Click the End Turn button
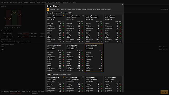The image size is (169, 95). [164, 92]
